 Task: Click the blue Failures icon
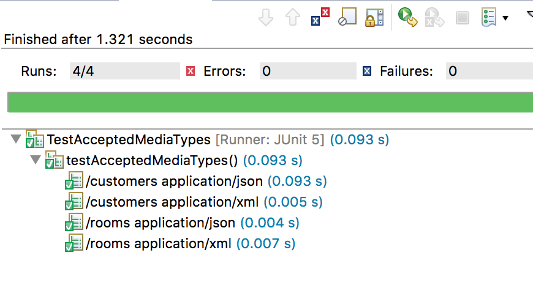[x=367, y=71]
